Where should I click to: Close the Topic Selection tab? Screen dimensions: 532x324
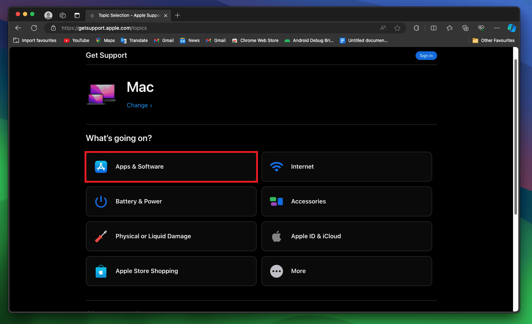[166, 16]
